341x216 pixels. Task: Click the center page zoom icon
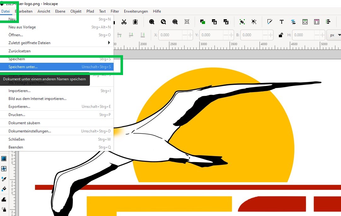(x=187, y=21)
